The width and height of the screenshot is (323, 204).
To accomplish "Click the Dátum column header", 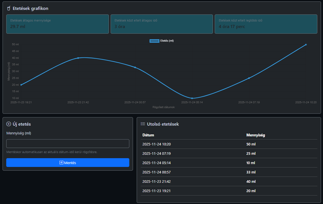I will tap(148, 135).
